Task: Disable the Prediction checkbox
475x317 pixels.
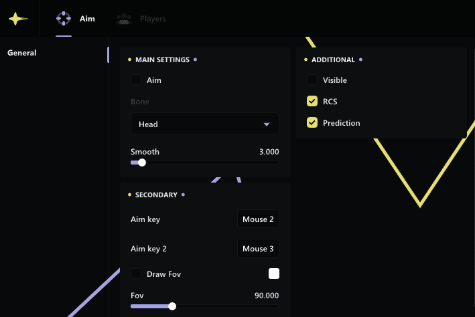Action: pyautogui.click(x=312, y=123)
